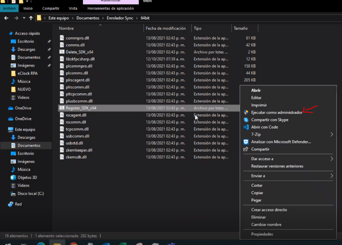Select the Este equipo computer icon
The image size is (342, 245).
(x=11, y=129)
